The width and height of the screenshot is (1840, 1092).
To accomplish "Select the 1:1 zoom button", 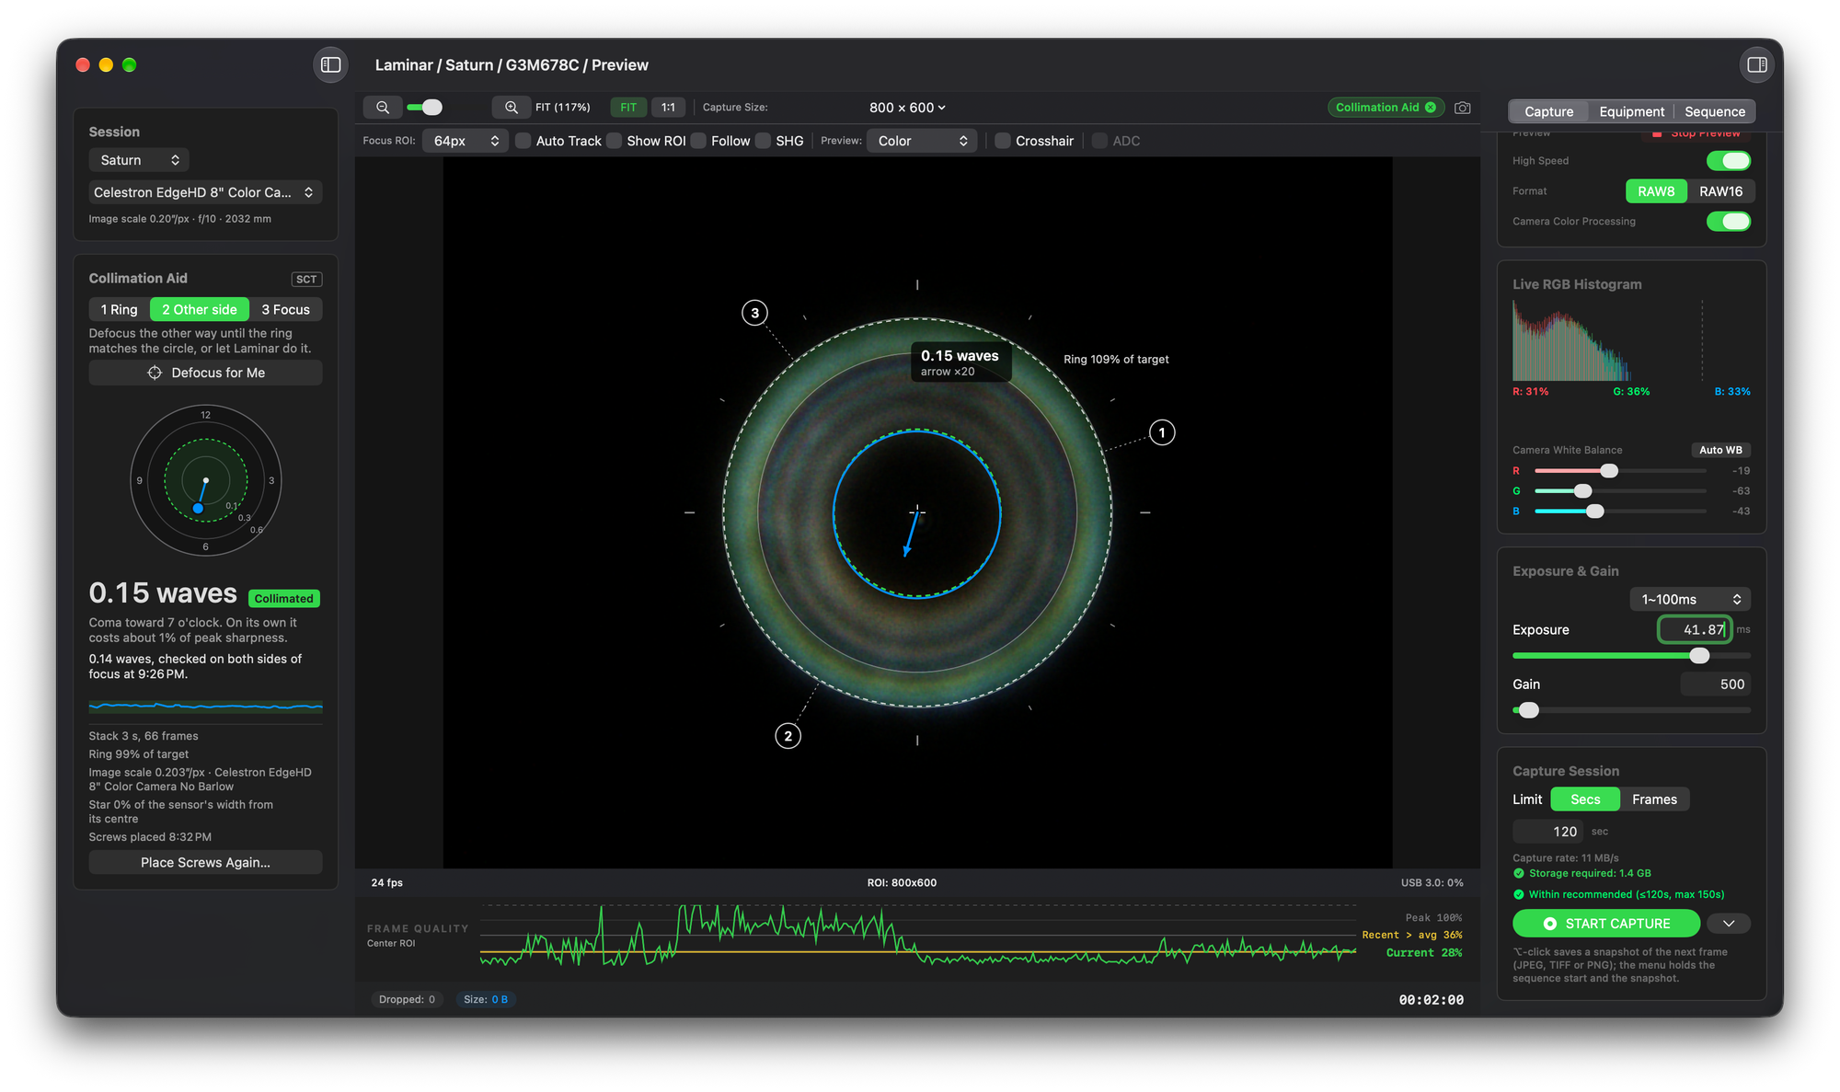I will 668,108.
